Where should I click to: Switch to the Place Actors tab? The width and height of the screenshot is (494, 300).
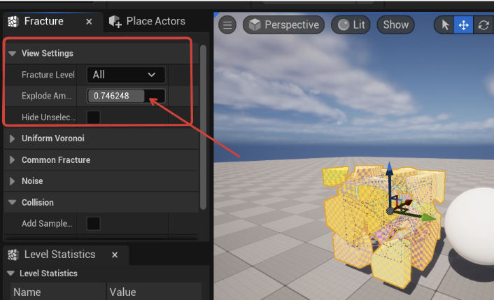[148, 21]
